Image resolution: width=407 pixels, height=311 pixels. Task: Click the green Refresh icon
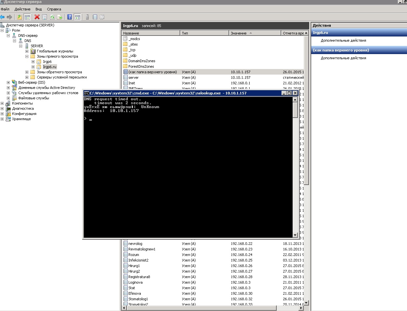click(52, 17)
